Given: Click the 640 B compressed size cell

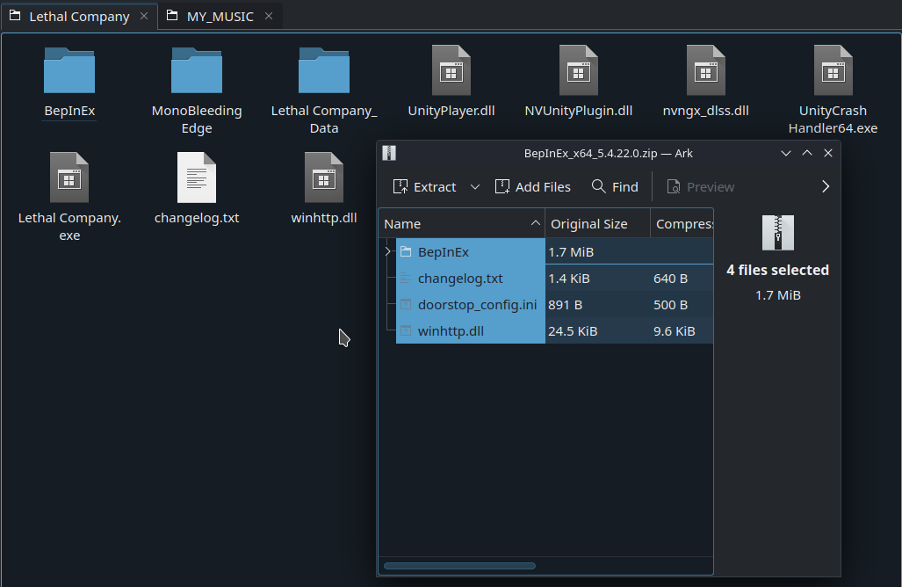Looking at the screenshot, I should pyautogui.click(x=671, y=279).
